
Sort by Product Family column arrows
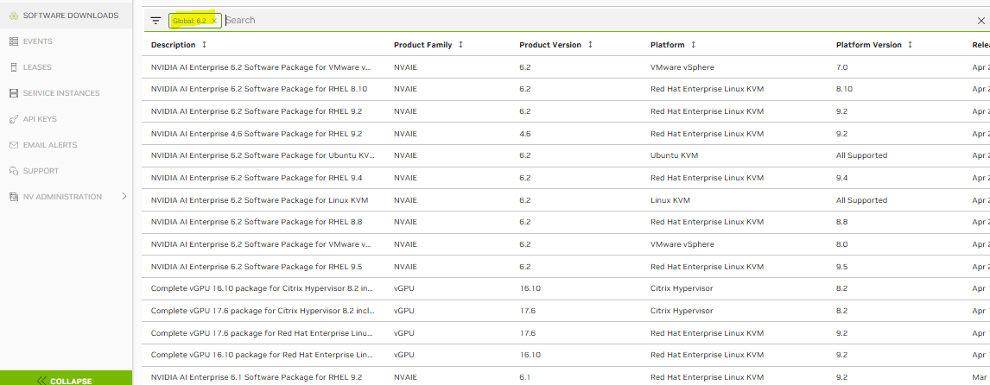click(x=461, y=45)
